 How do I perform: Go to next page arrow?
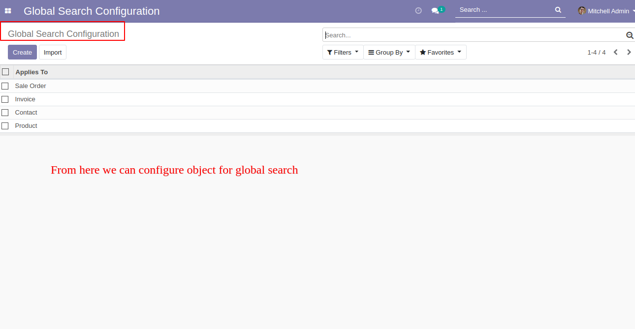point(629,52)
